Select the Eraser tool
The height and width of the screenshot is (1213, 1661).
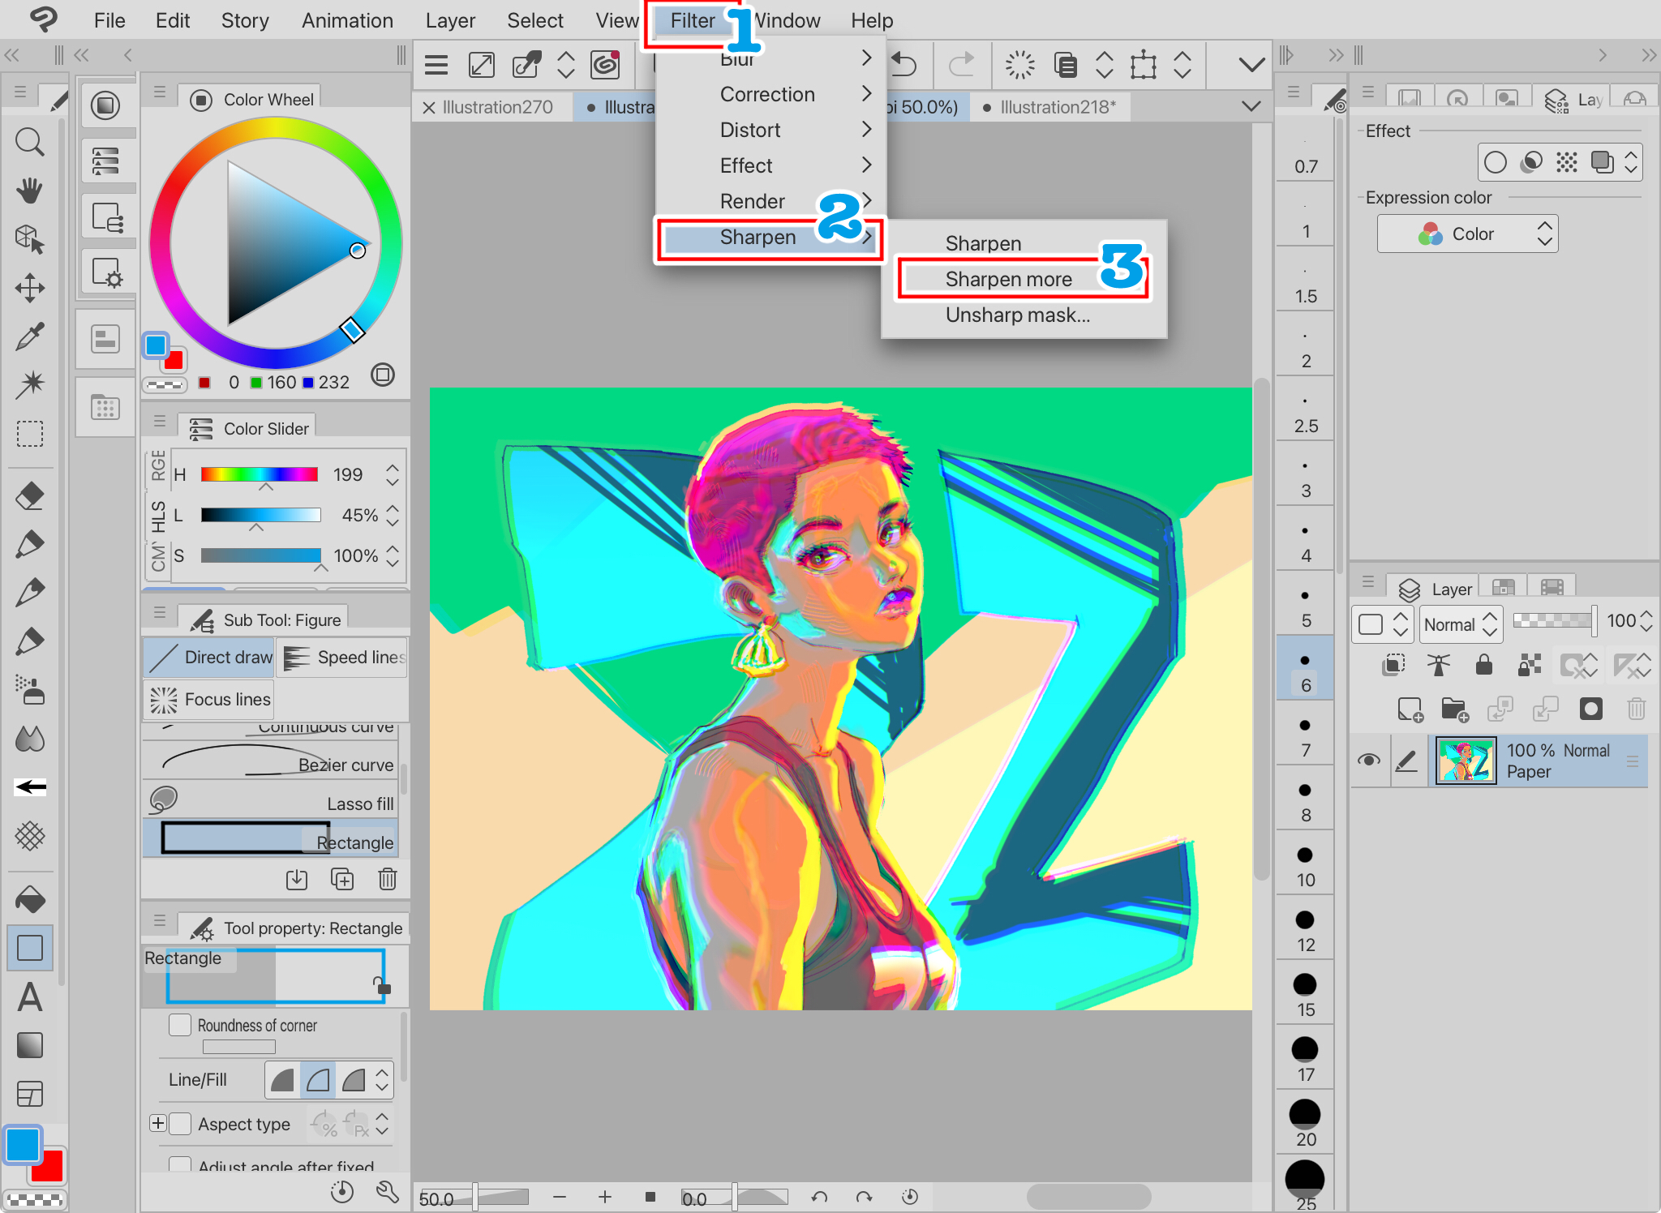30,496
